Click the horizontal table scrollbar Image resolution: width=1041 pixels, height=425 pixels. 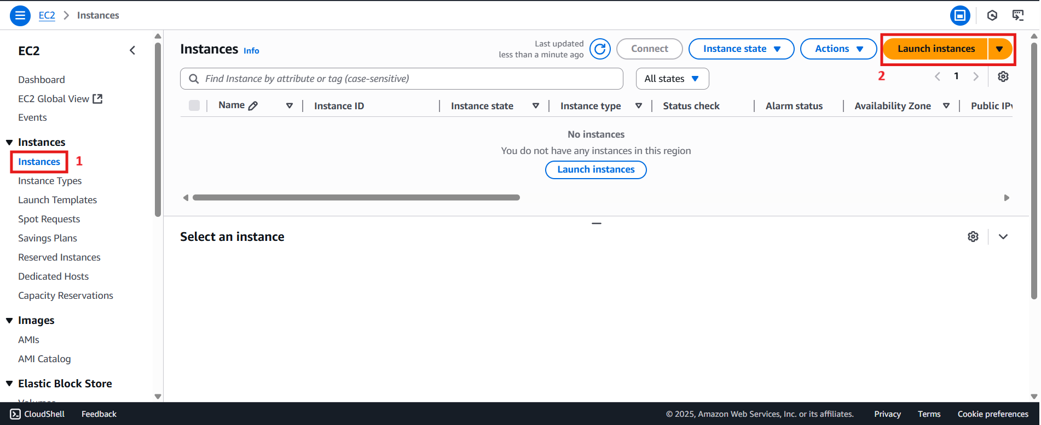coord(356,198)
